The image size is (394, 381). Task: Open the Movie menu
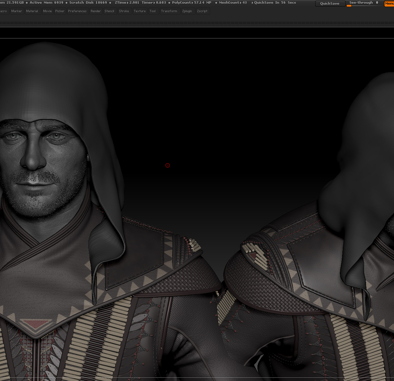47,11
